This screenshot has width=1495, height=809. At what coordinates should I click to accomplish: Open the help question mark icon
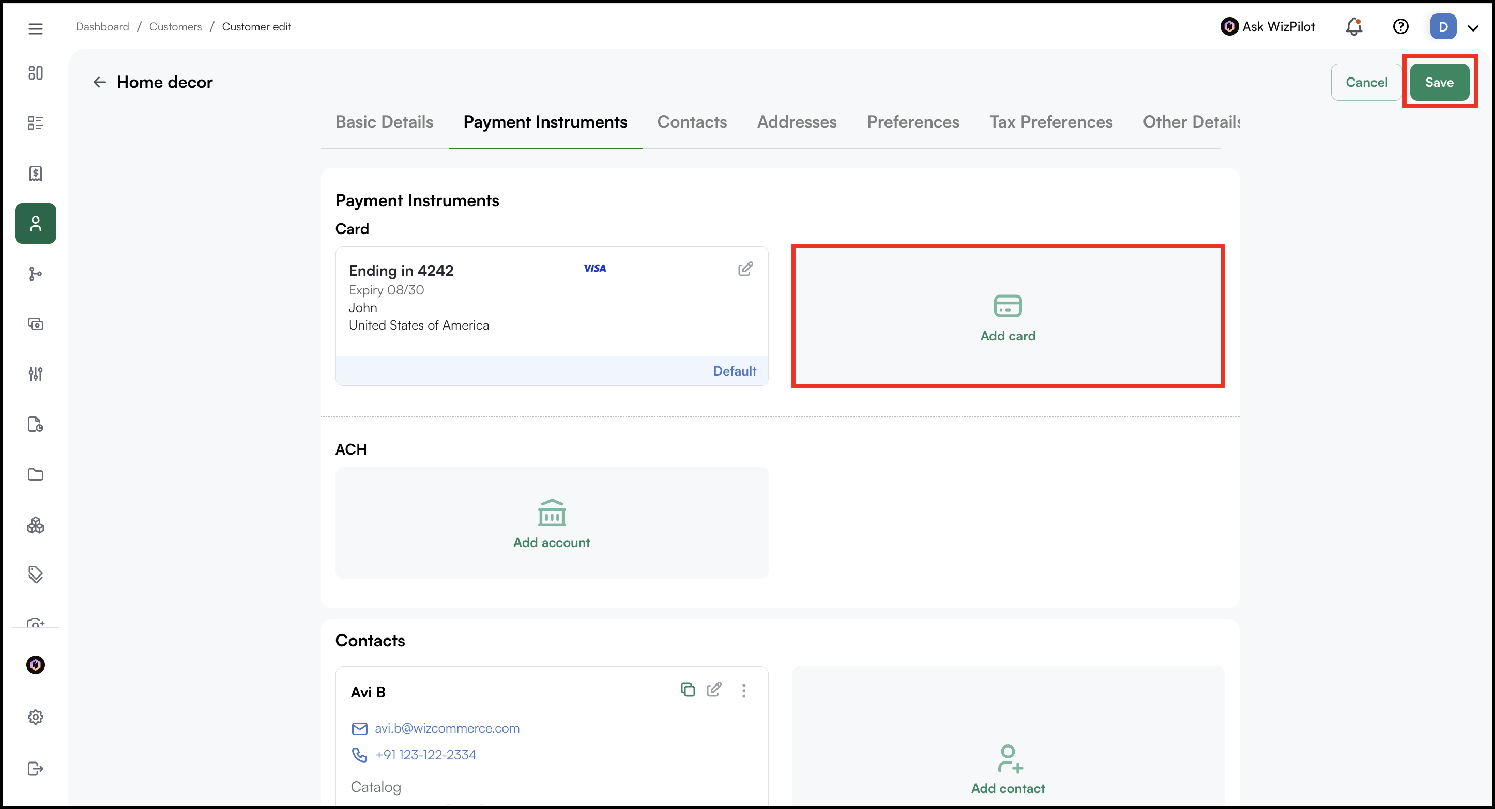tap(1400, 27)
